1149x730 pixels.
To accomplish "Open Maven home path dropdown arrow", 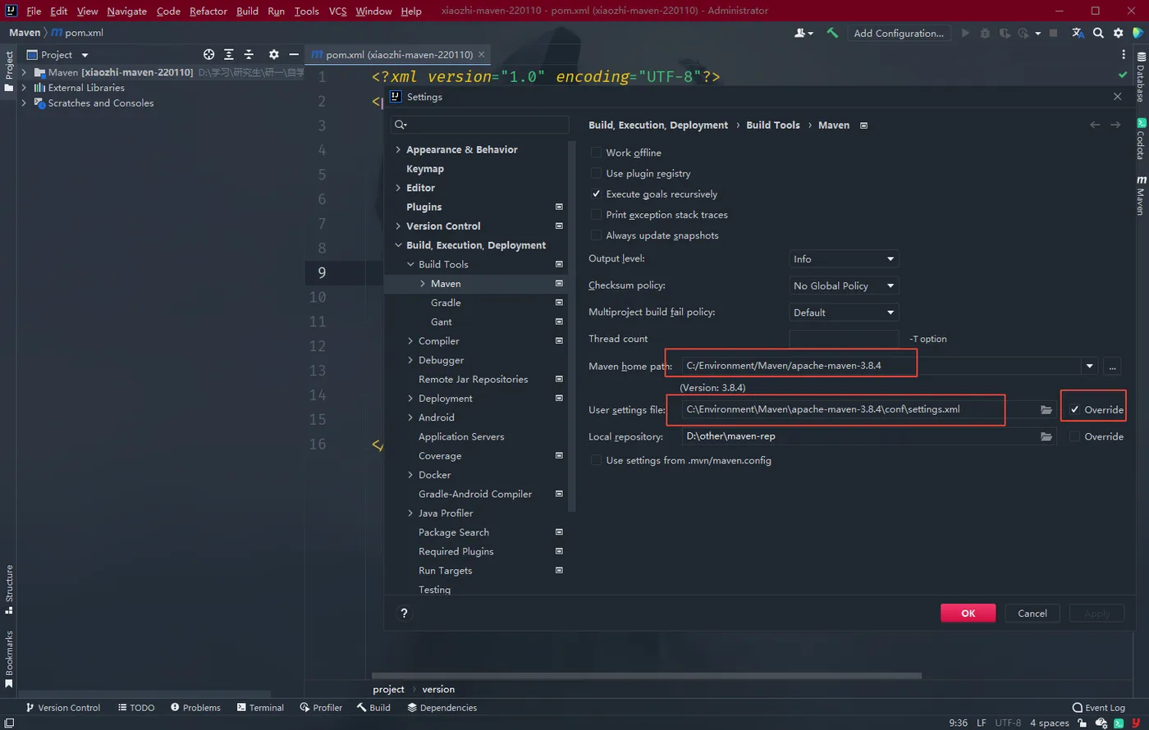I will pos(1090,366).
